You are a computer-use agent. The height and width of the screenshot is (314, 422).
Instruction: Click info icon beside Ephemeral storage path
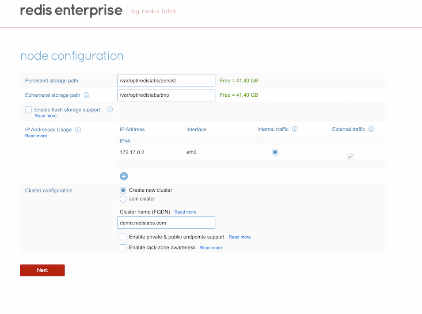(x=86, y=95)
